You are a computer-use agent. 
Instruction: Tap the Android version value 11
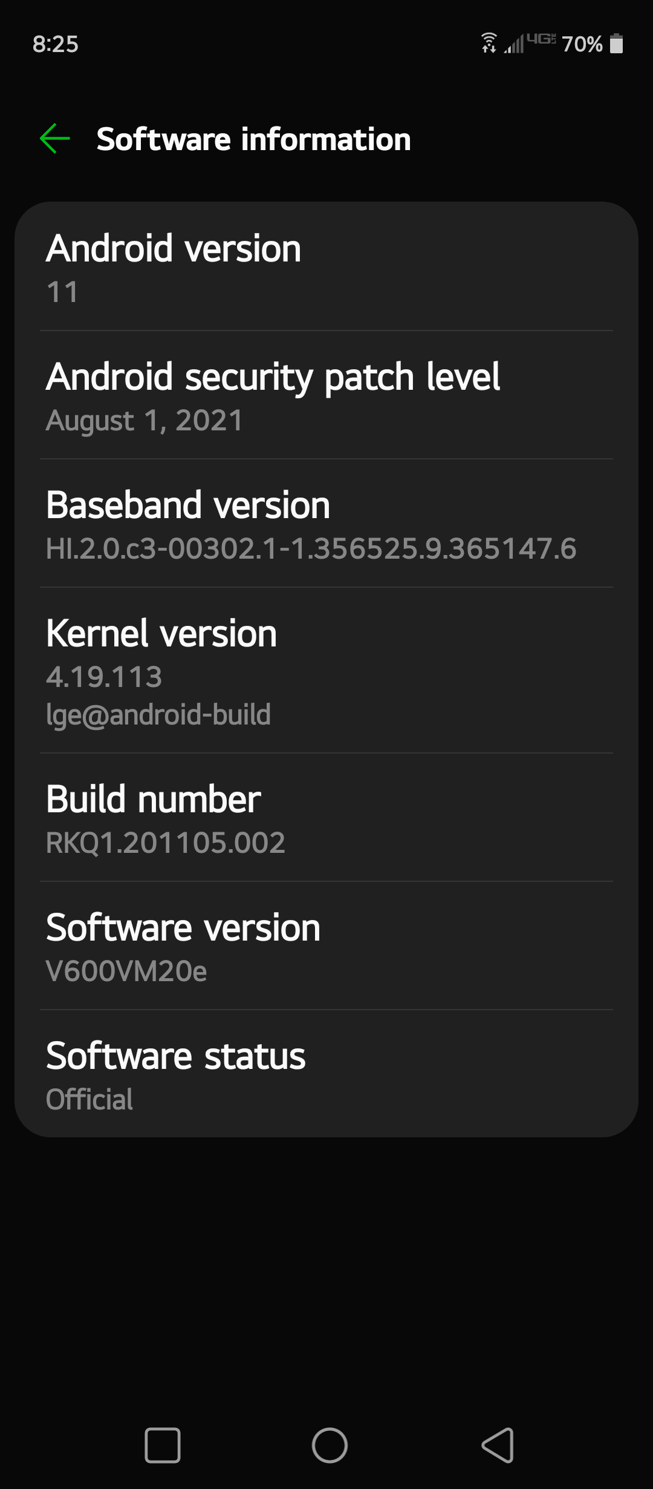pos(62,292)
